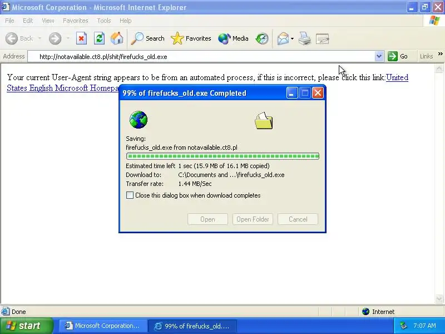Open the Search pane from toolbar
Image resolution: width=445 pixels, height=334 pixels.
point(147,38)
